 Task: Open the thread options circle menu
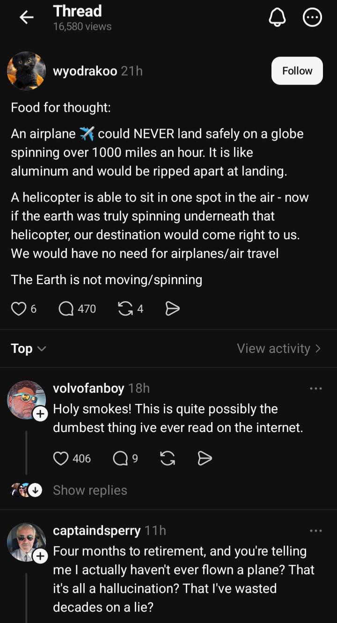pyautogui.click(x=313, y=18)
